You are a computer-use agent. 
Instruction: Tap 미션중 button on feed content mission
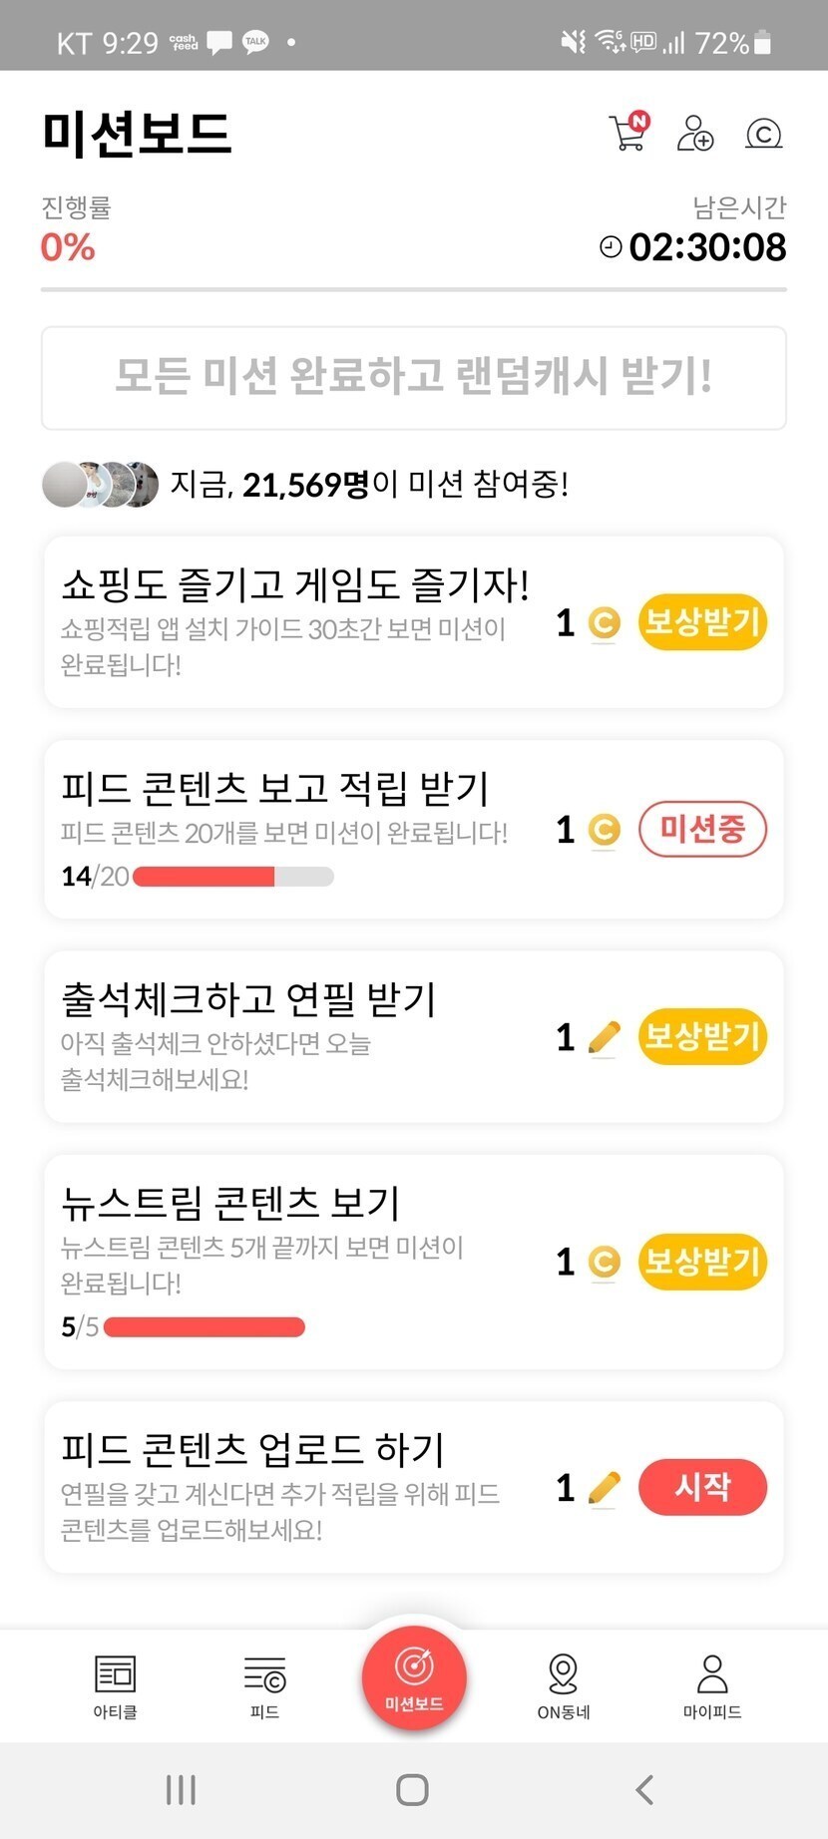point(702,829)
